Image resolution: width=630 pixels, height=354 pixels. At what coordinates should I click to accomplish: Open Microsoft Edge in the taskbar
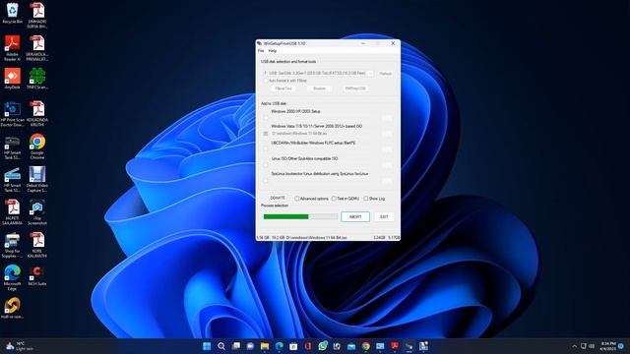click(280, 346)
